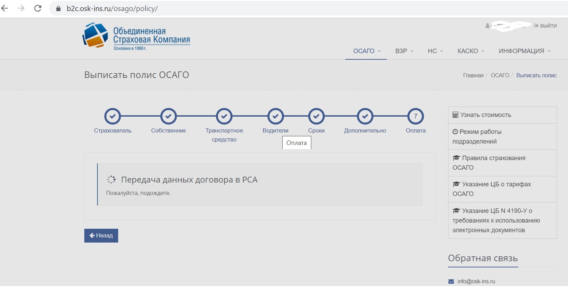Click the browser address bar URL
Image resolution: width=568 pixels, height=295 pixels.
(112, 9)
